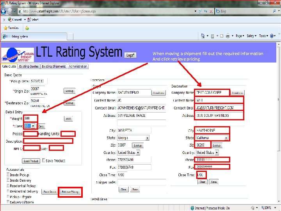Click the Load Product button
Viewport: 281px width, 211px height.
[31, 161]
